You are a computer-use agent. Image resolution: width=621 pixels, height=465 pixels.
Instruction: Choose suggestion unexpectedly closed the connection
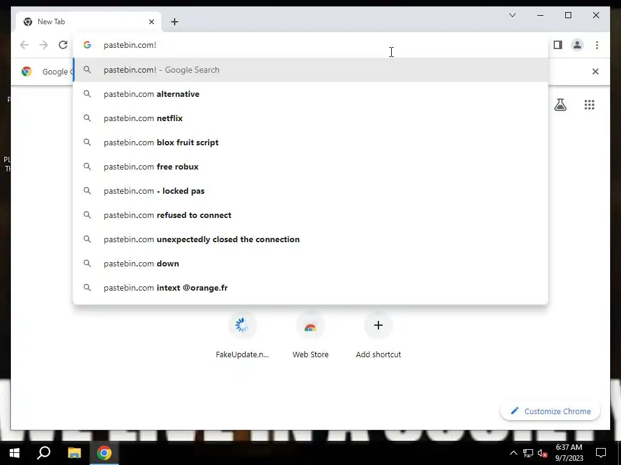coord(311,239)
